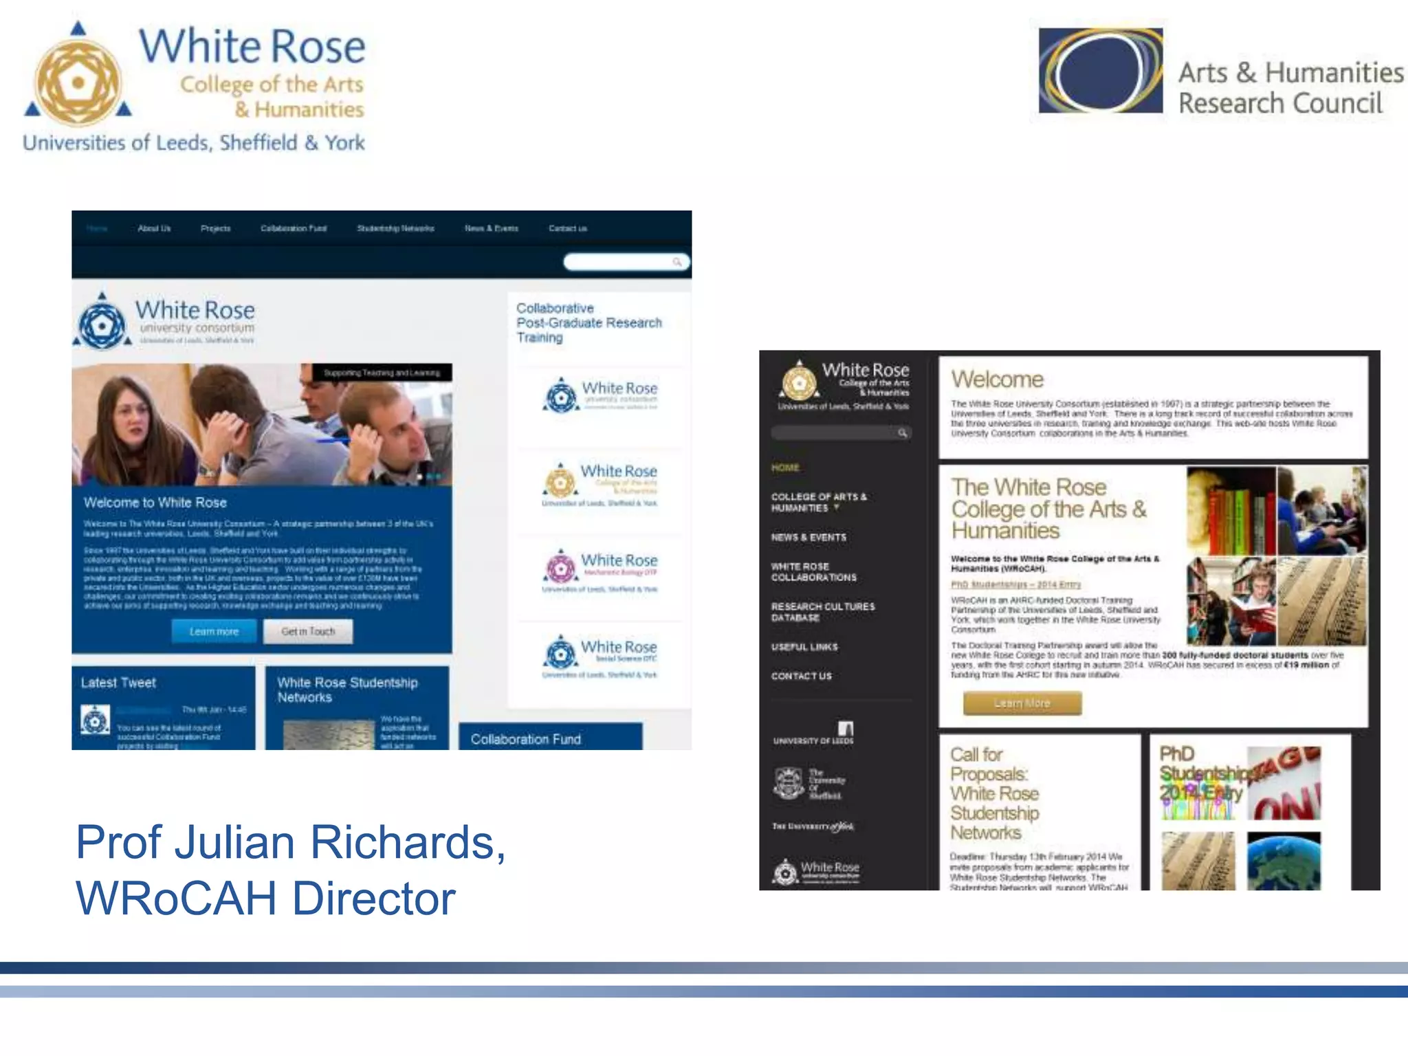Click the blue Learn more button
The image size is (1408, 1056).
pos(214,632)
